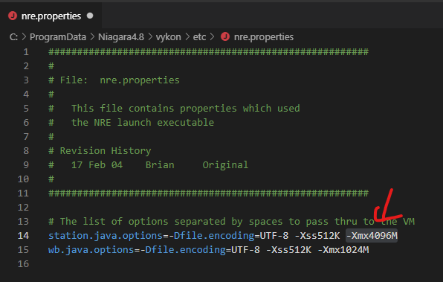
Task: Click wb.java.options key text
Action: 91,250
